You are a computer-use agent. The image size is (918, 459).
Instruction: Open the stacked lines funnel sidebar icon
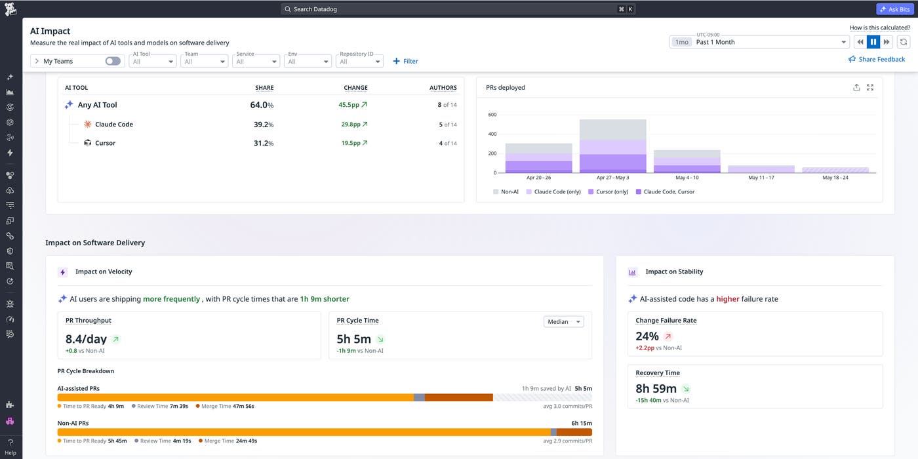(10, 205)
